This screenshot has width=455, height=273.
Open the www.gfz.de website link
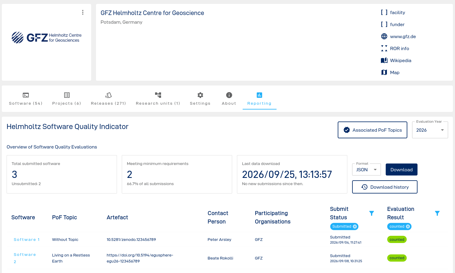click(403, 37)
